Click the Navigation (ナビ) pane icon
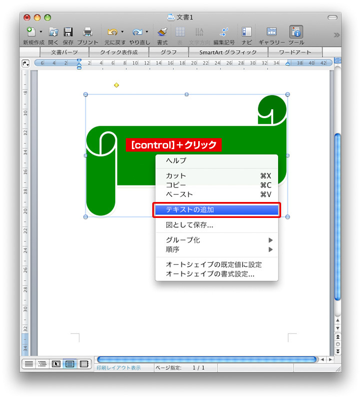Image resolution: width=361 pixels, height=399 pixels. coord(247,32)
